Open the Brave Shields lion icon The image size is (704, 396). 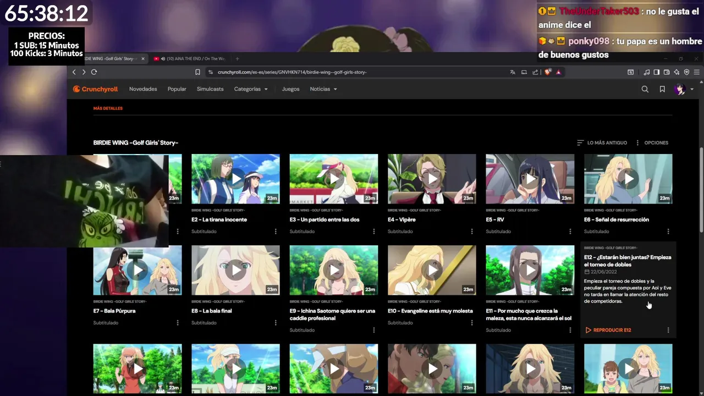[548, 72]
